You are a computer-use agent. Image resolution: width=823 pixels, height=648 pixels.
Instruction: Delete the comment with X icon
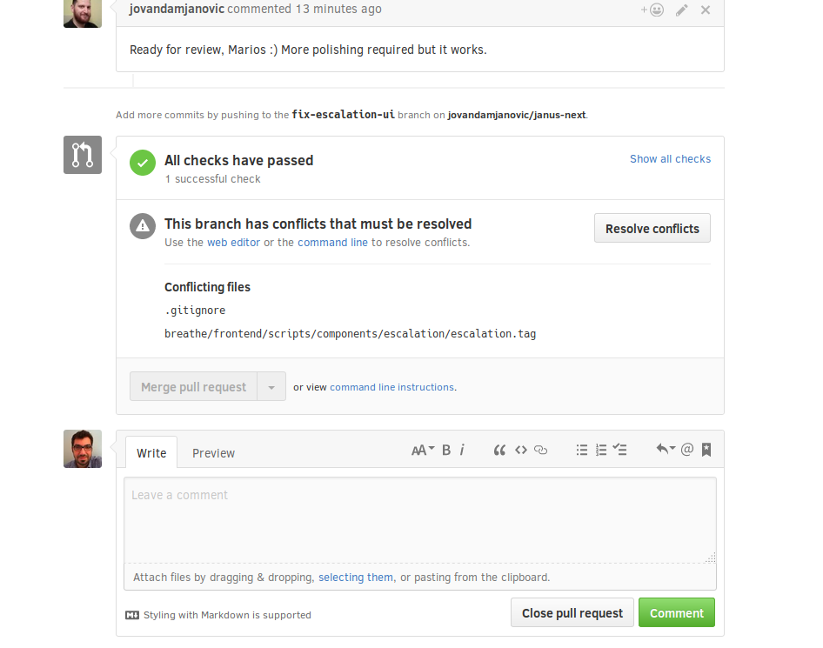(706, 10)
